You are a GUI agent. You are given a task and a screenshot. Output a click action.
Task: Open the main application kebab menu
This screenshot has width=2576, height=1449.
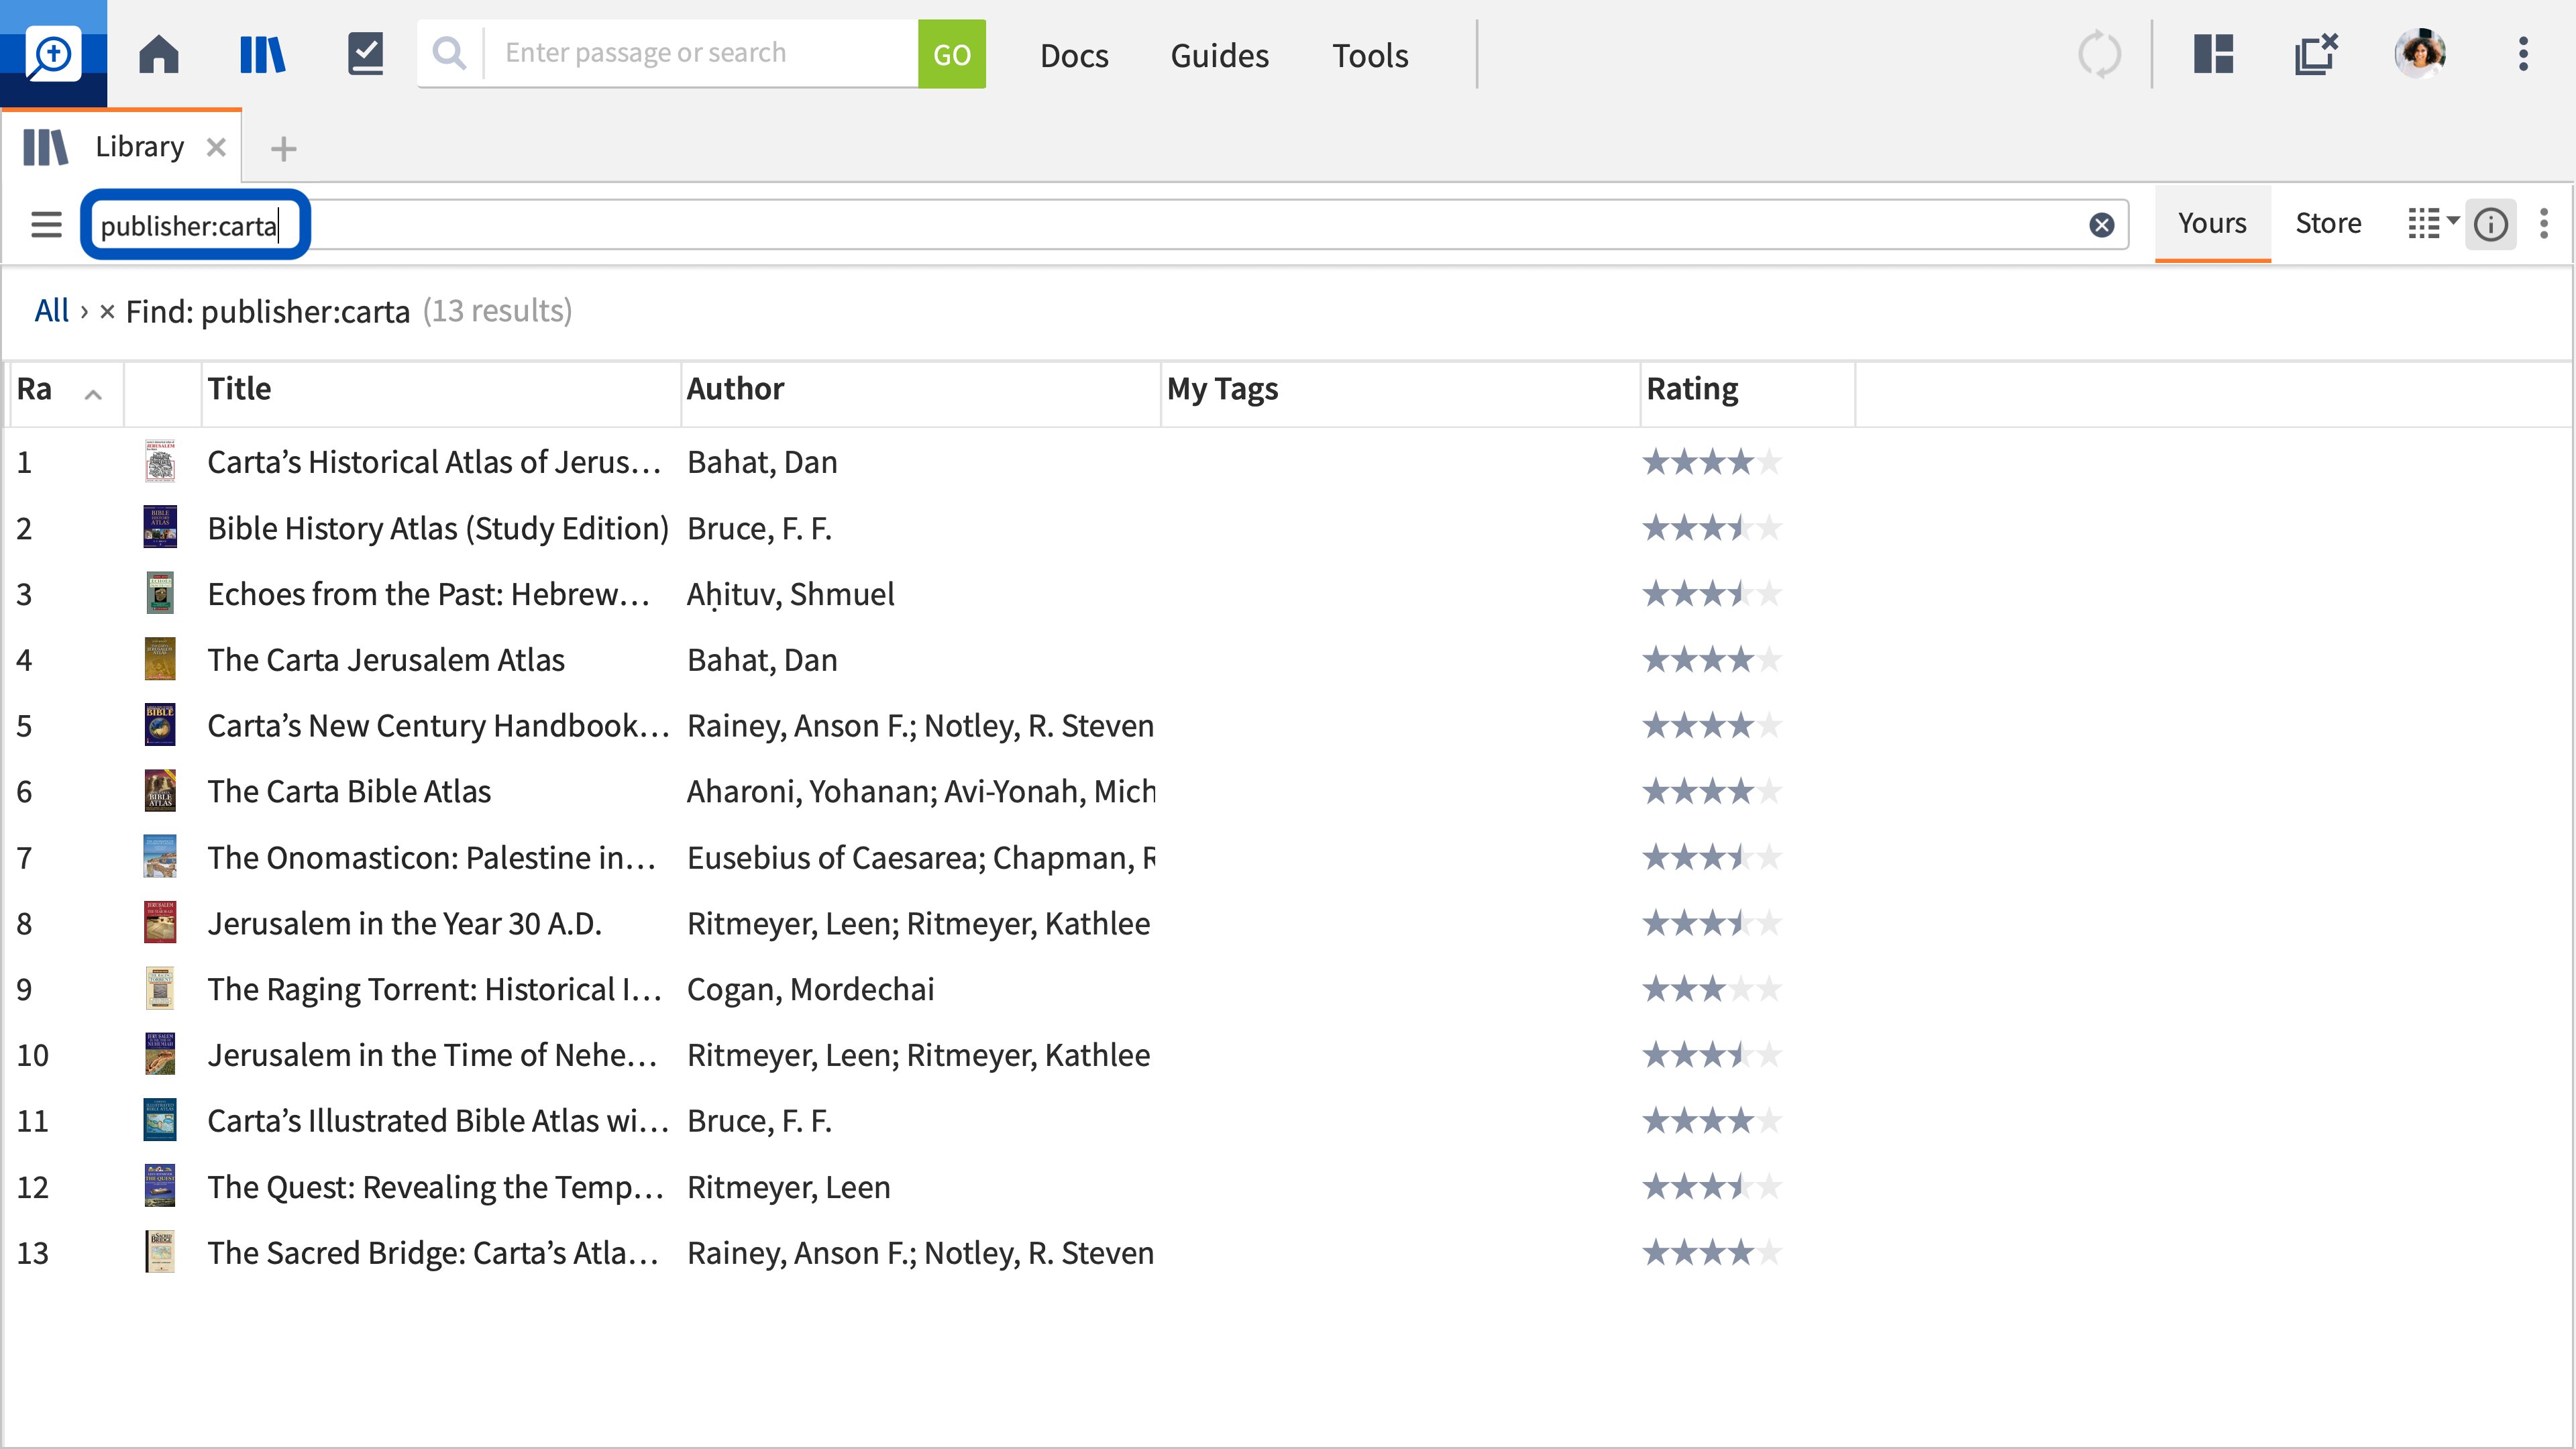(x=2524, y=54)
